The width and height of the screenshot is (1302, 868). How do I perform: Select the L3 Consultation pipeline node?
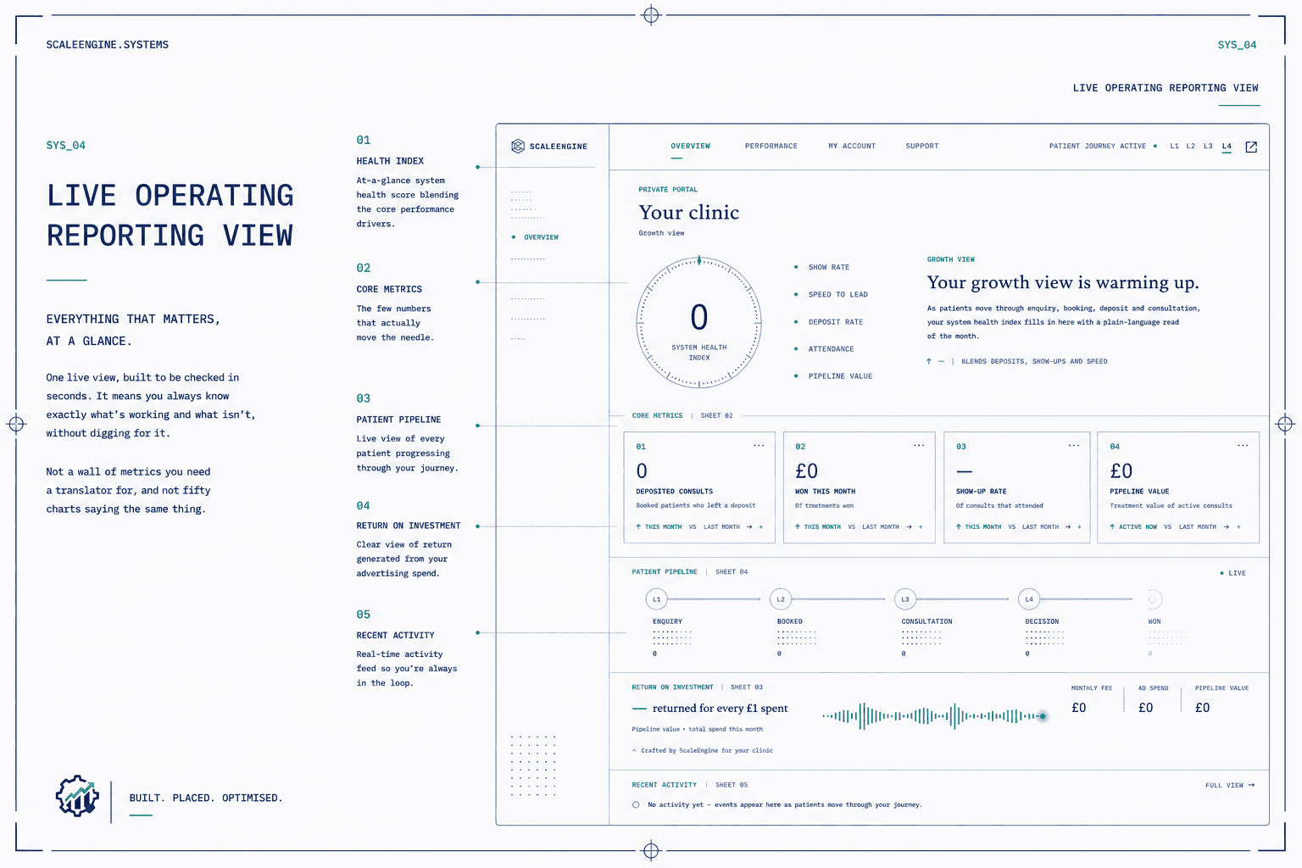(904, 599)
